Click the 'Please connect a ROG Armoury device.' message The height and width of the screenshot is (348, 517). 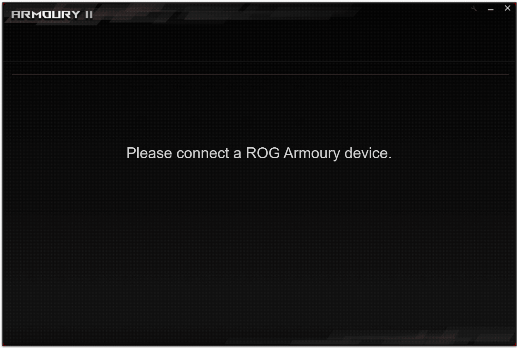tap(259, 153)
